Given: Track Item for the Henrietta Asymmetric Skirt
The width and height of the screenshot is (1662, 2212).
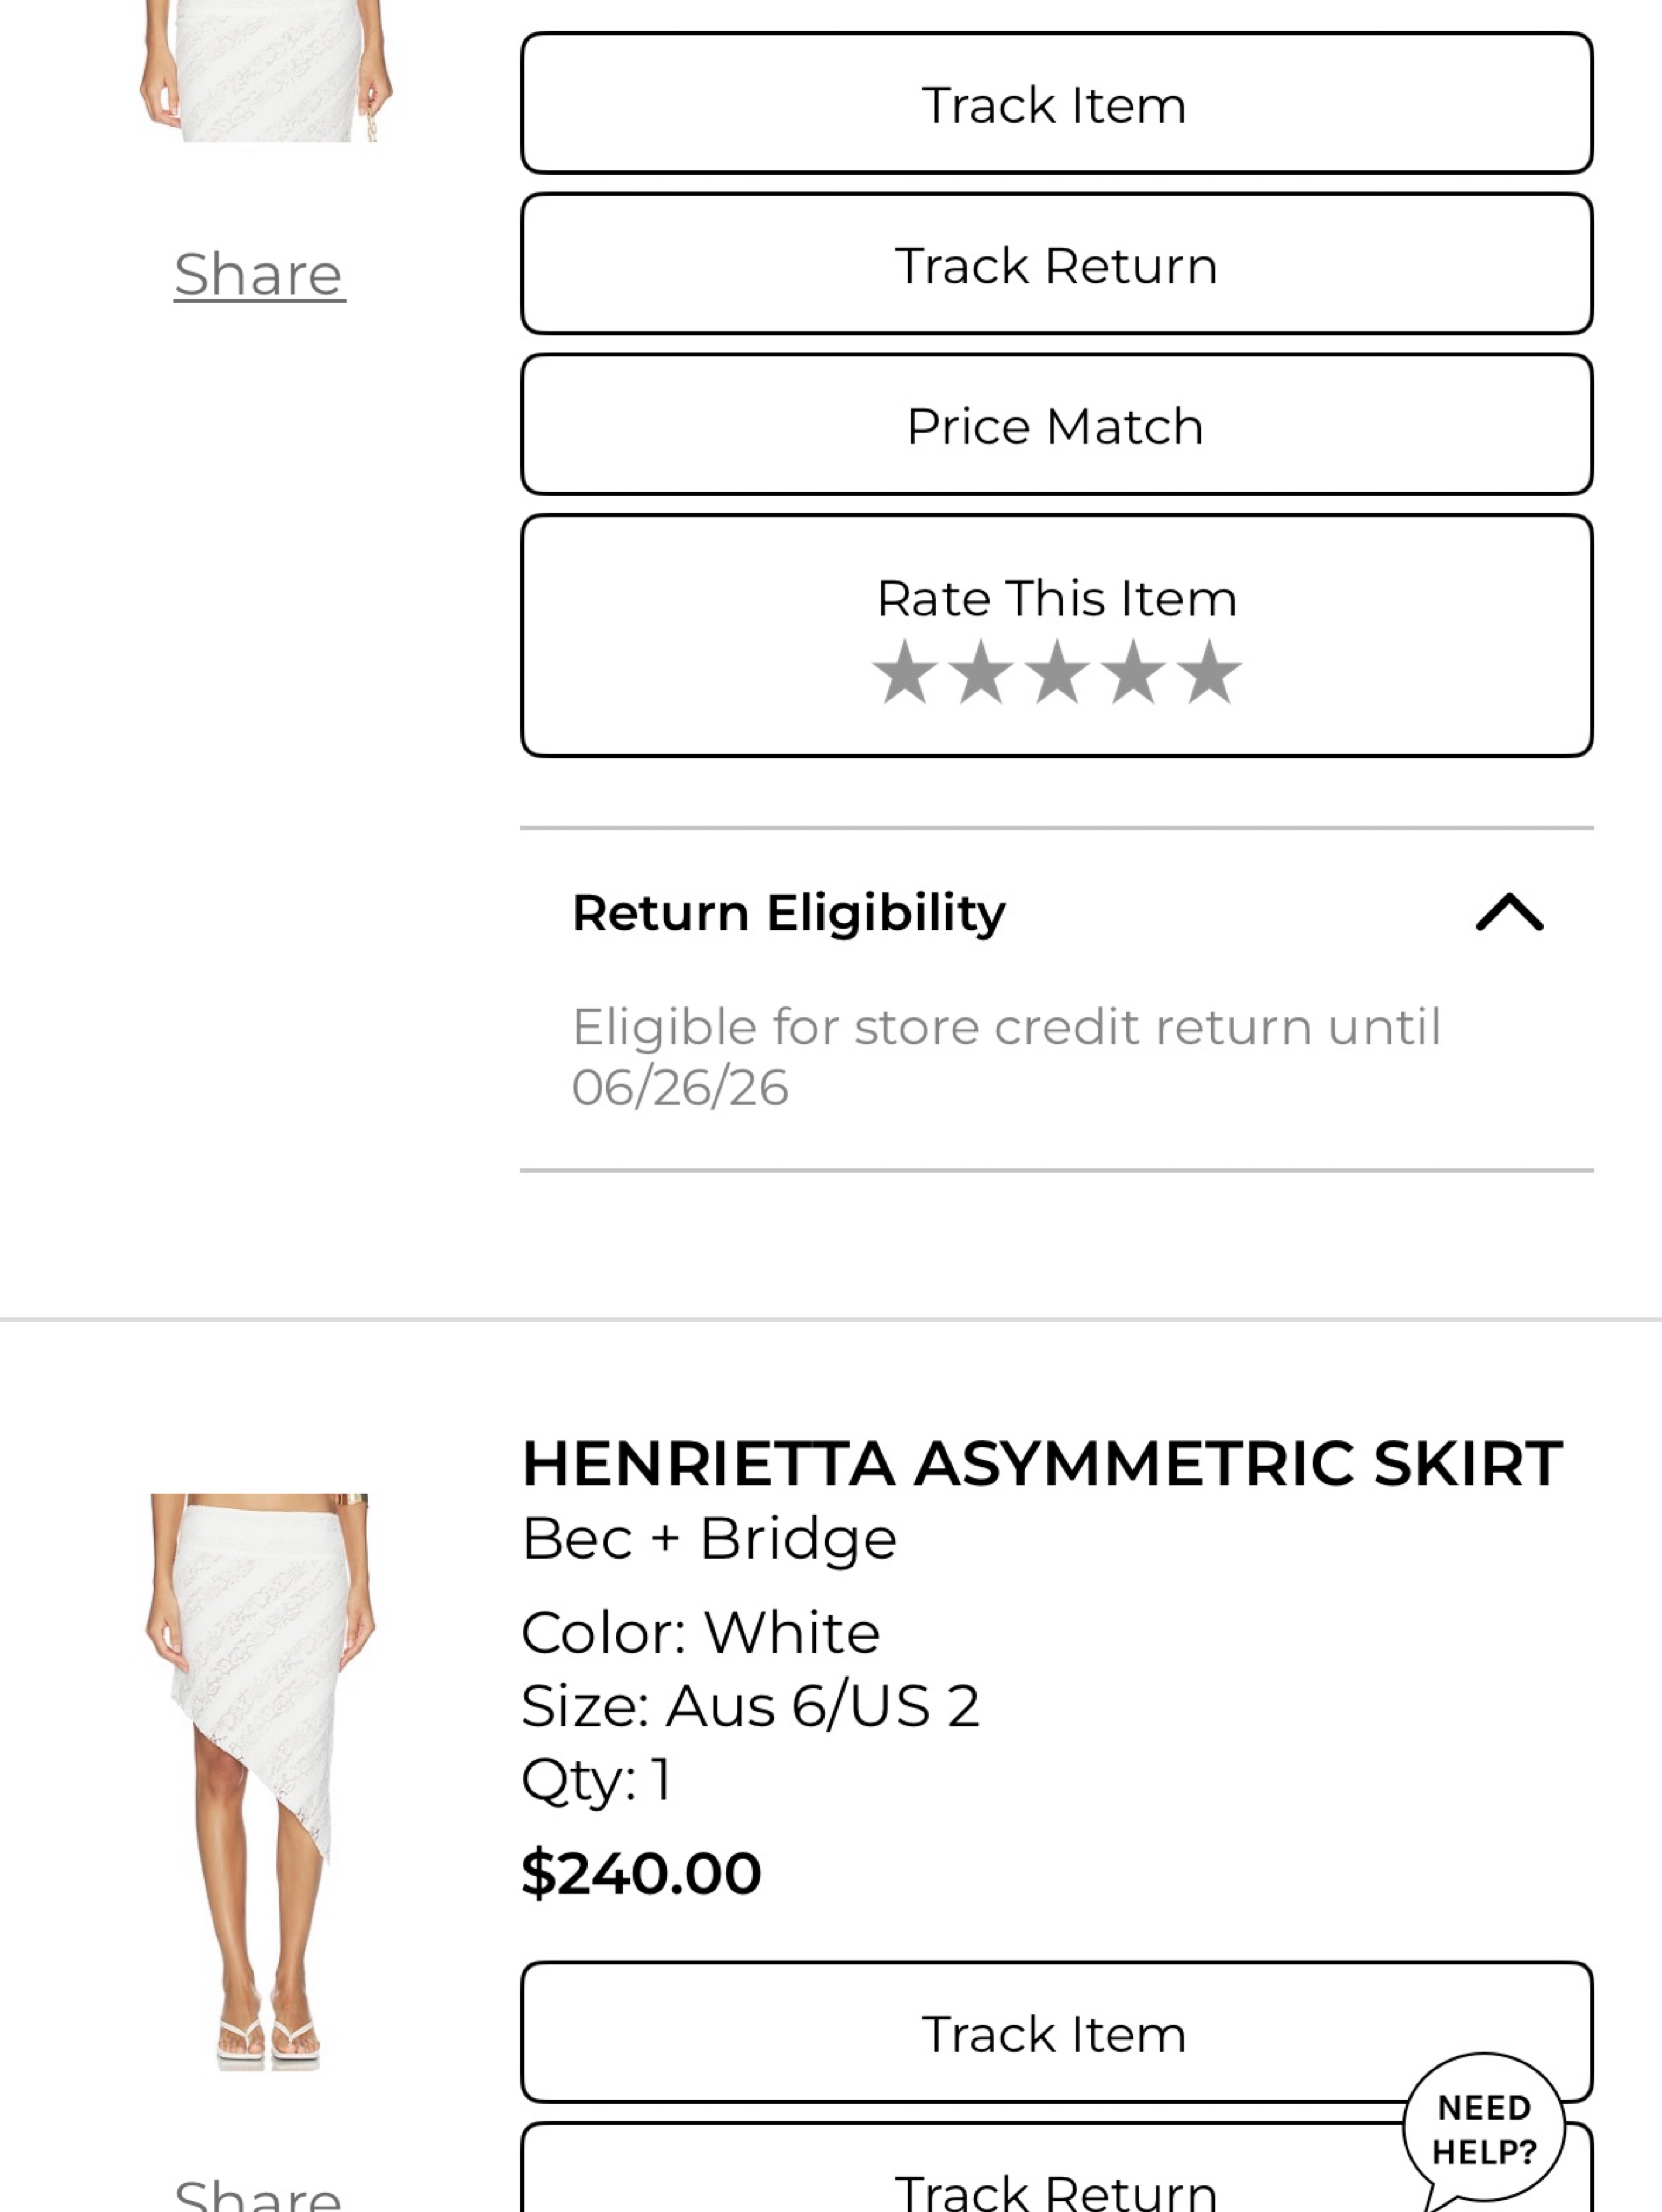Looking at the screenshot, I should [x=1057, y=2032].
